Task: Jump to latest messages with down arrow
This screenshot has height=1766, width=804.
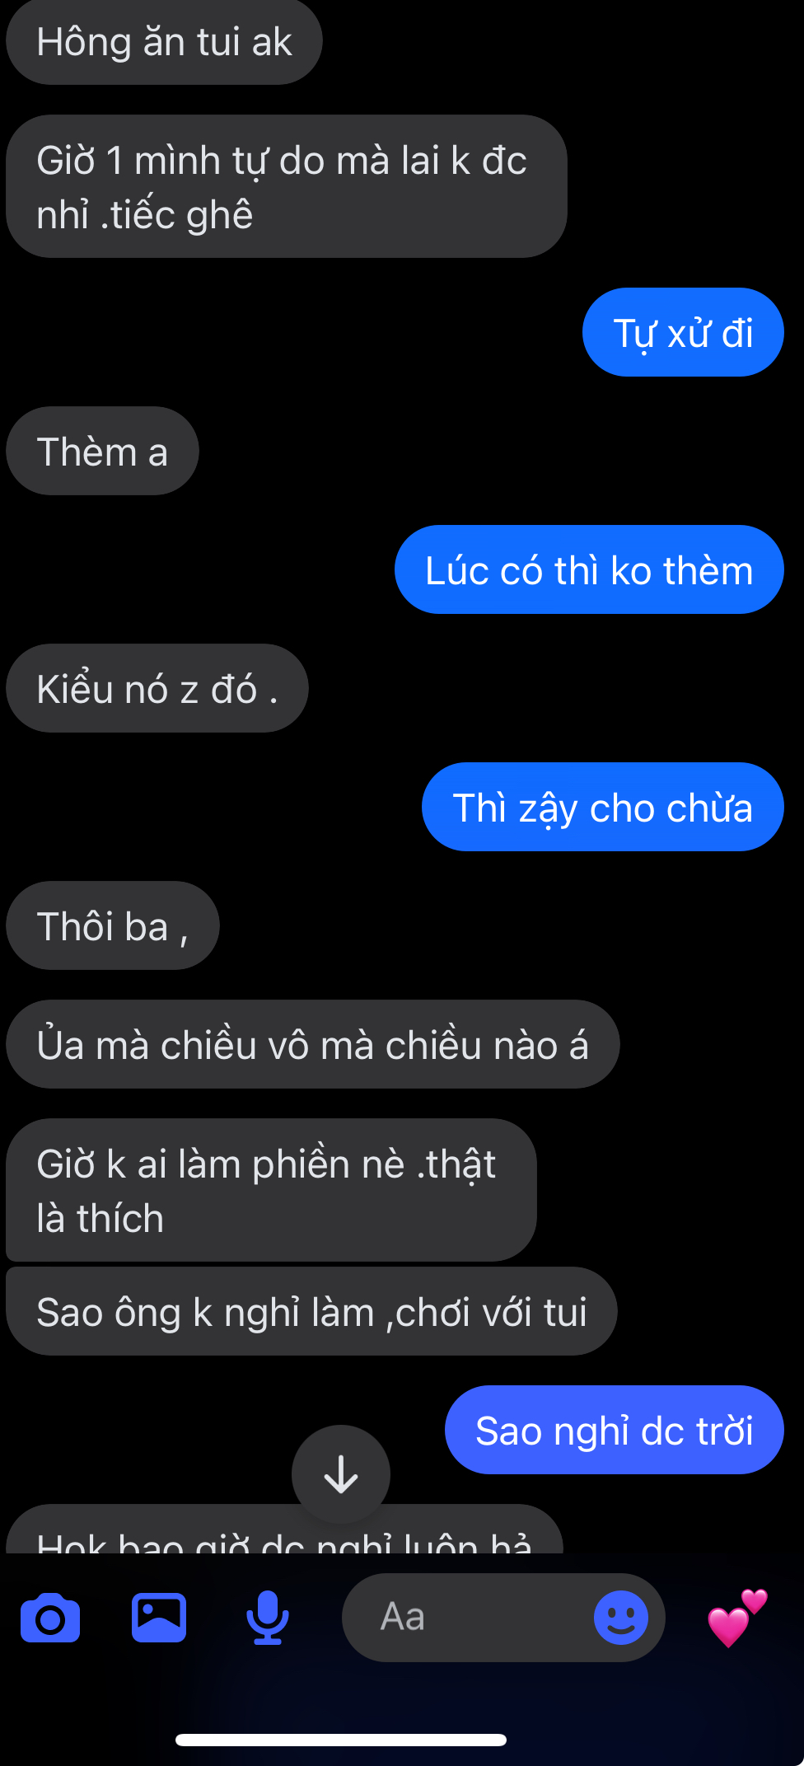Action: 341,1474
